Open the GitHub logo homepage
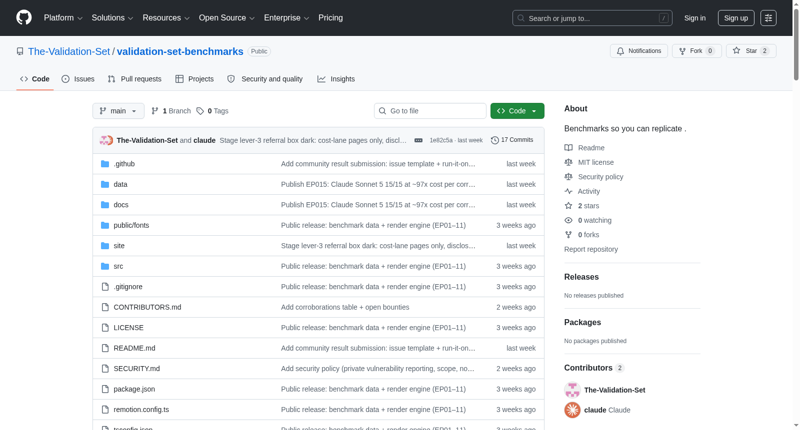800x430 pixels. click(24, 17)
